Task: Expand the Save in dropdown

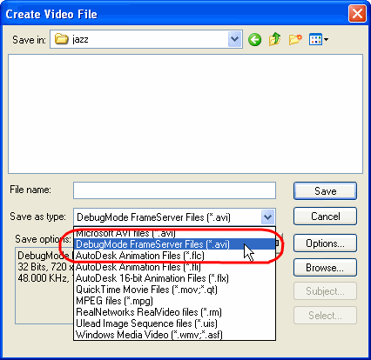Action: [x=234, y=39]
